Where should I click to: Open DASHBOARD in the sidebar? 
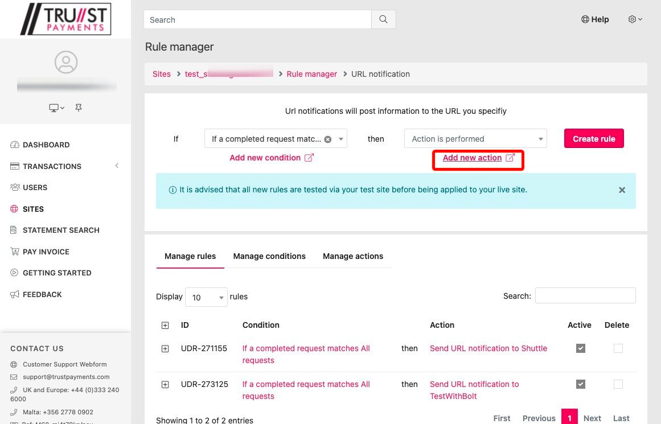[x=46, y=145]
